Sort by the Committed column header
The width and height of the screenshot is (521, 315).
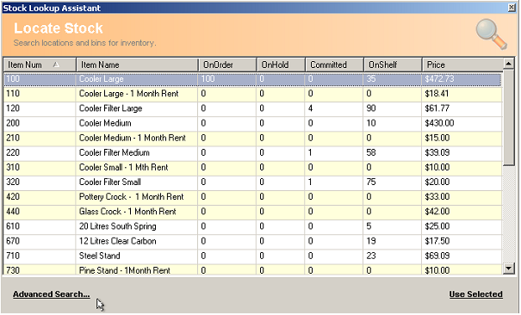(x=334, y=65)
